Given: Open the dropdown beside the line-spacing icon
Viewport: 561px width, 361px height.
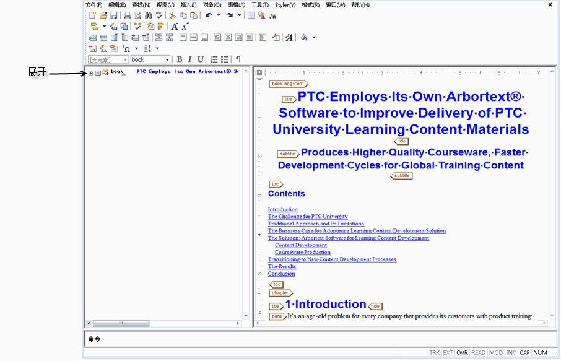Looking at the screenshot, I should (x=157, y=48).
